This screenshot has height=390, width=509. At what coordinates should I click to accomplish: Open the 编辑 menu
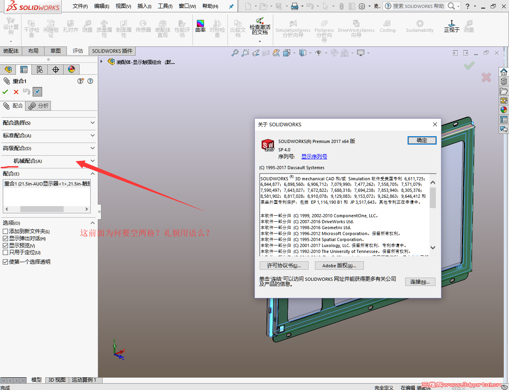[102, 6]
